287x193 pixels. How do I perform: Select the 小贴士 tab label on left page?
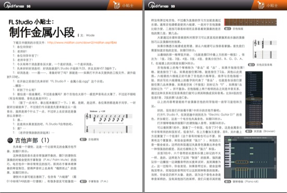tap(127, 6)
